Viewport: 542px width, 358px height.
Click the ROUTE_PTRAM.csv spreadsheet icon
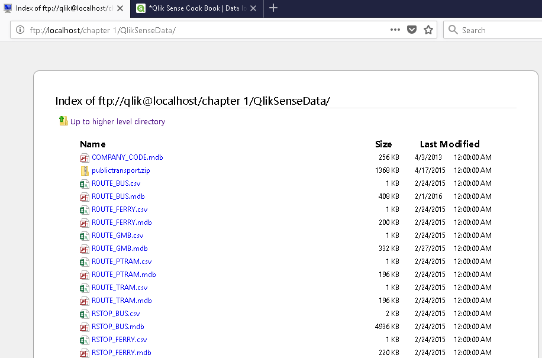(x=85, y=262)
